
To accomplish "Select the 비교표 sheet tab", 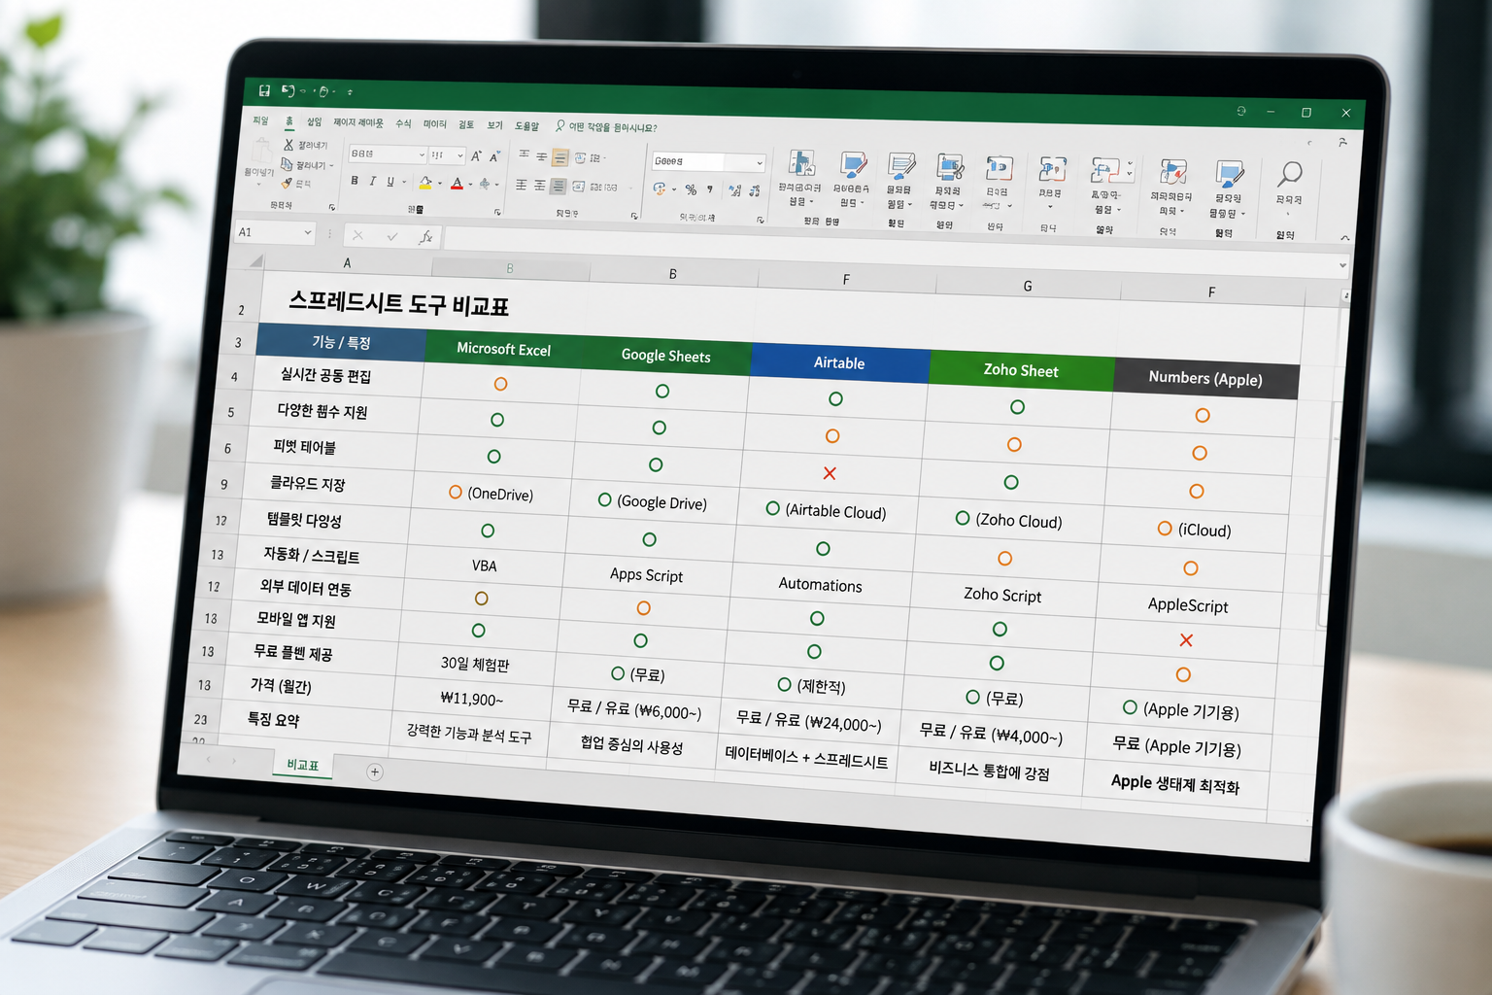I will (x=302, y=765).
